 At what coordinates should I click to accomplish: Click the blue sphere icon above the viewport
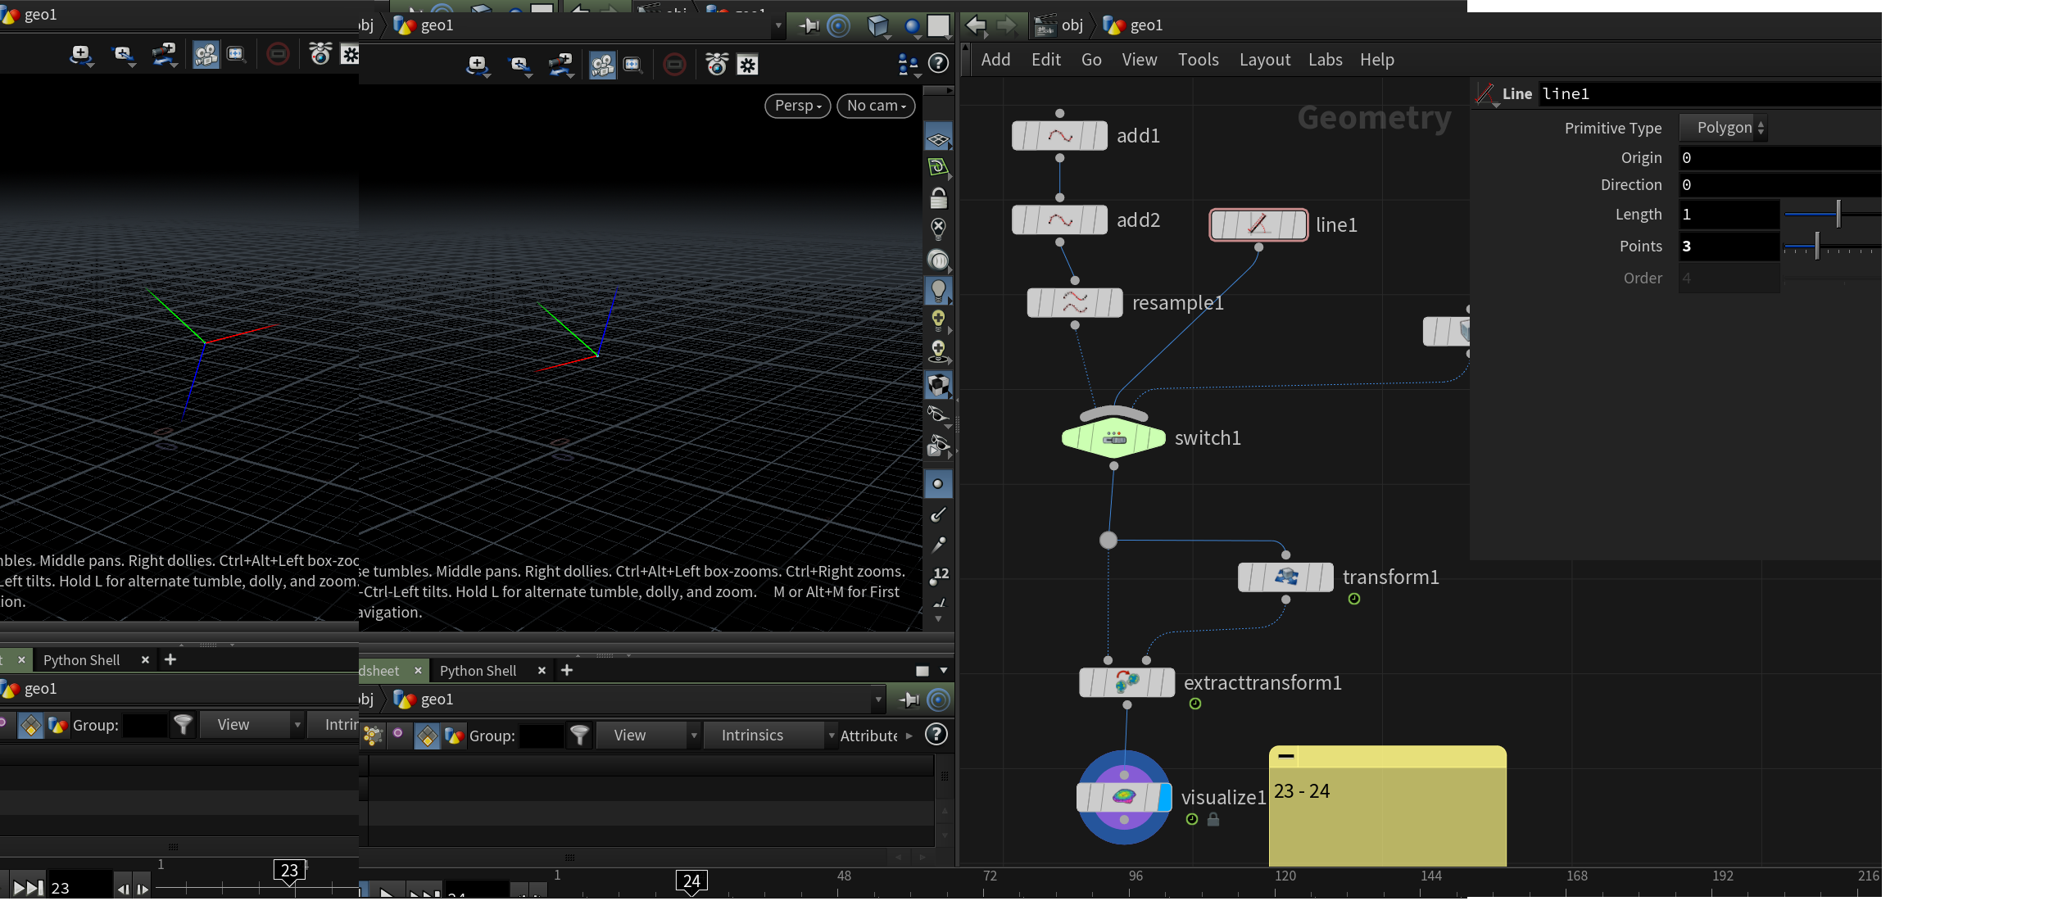pos(912,26)
